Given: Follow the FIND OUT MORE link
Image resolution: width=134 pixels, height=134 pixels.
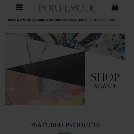Looking at the screenshot, I should click(102, 20).
